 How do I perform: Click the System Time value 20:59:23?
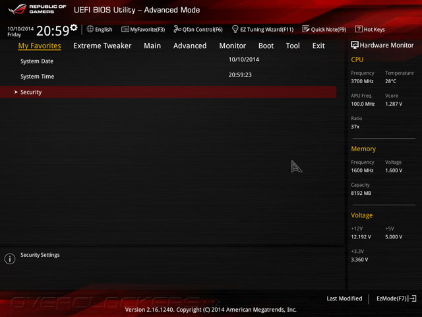[240, 75]
